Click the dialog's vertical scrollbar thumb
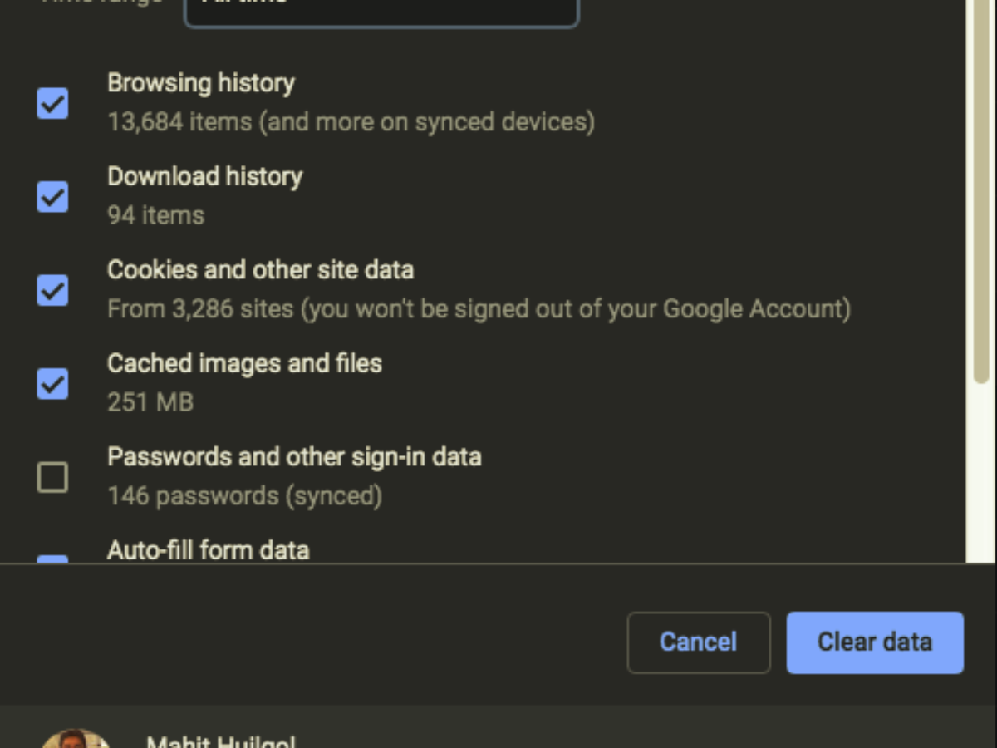997x748 pixels. click(981, 191)
